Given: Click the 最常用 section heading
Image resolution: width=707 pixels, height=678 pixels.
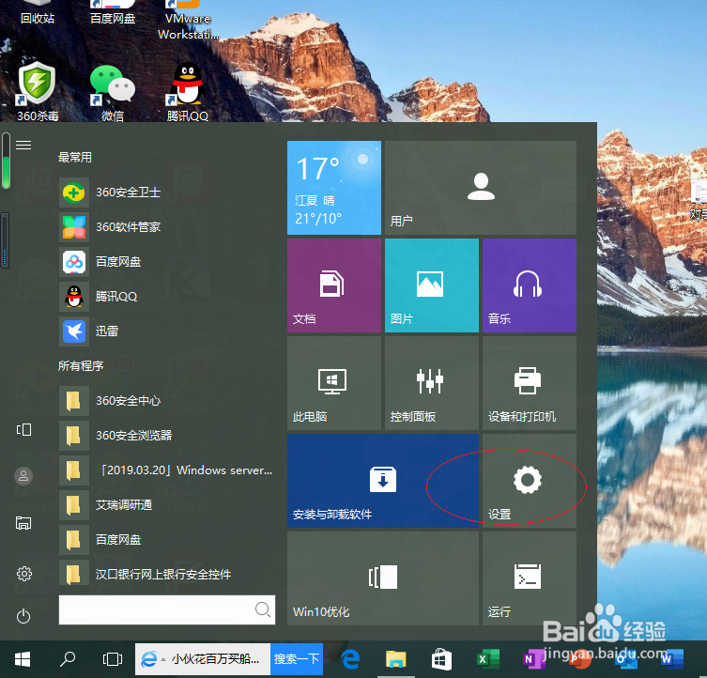Looking at the screenshot, I should click(75, 158).
